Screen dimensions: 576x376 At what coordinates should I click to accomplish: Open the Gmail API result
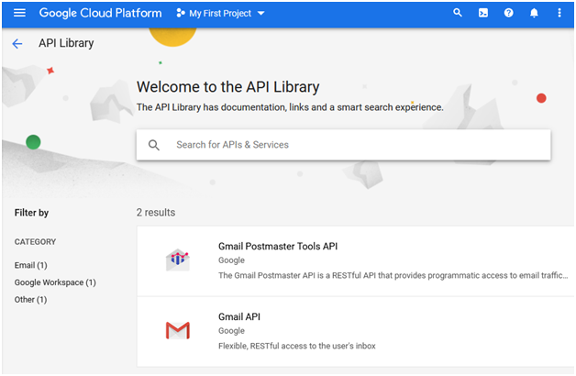(356, 332)
